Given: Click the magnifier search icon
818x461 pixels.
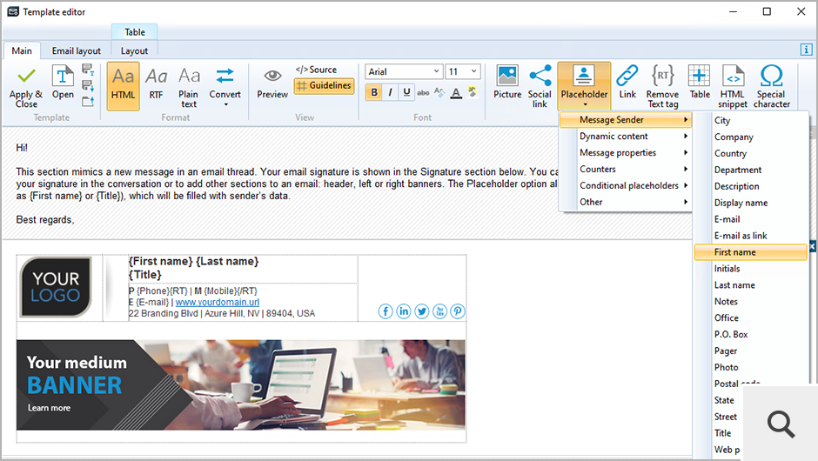Looking at the screenshot, I should (781, 424).
